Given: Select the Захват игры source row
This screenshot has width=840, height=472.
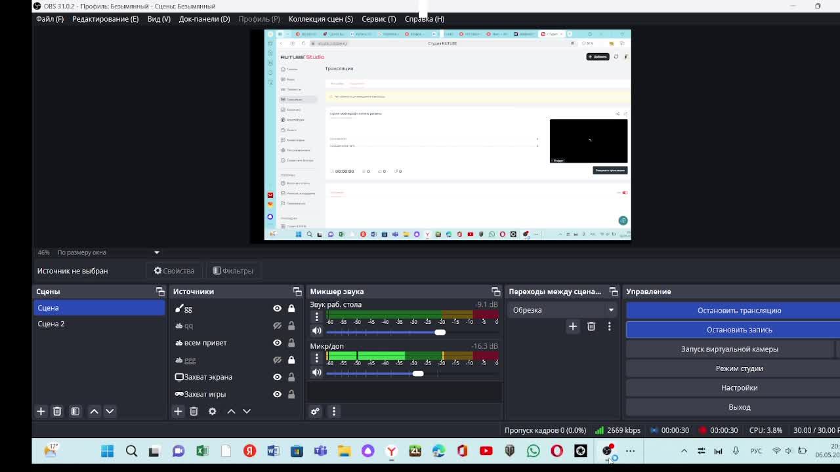Looking at the screenshot, I should 235,394.
